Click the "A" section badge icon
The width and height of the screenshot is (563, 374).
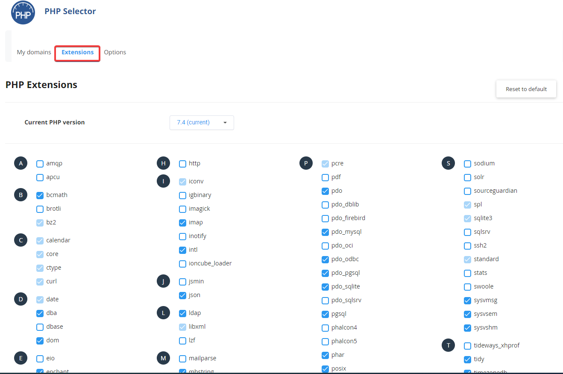(x=21, y=163)
